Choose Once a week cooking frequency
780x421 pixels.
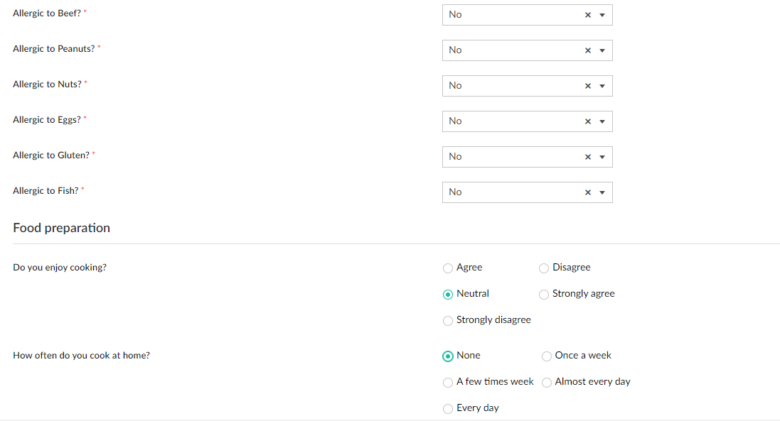pyautogui.click(x=547, y=356)
